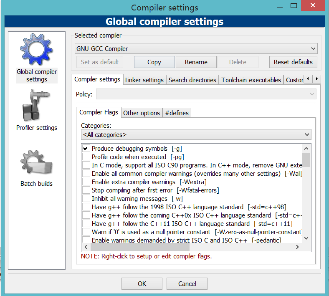Enable C++11 ISO standard [-std=c++11]
The height and width of the screenshot is (296, 329).
click(86, 224)
